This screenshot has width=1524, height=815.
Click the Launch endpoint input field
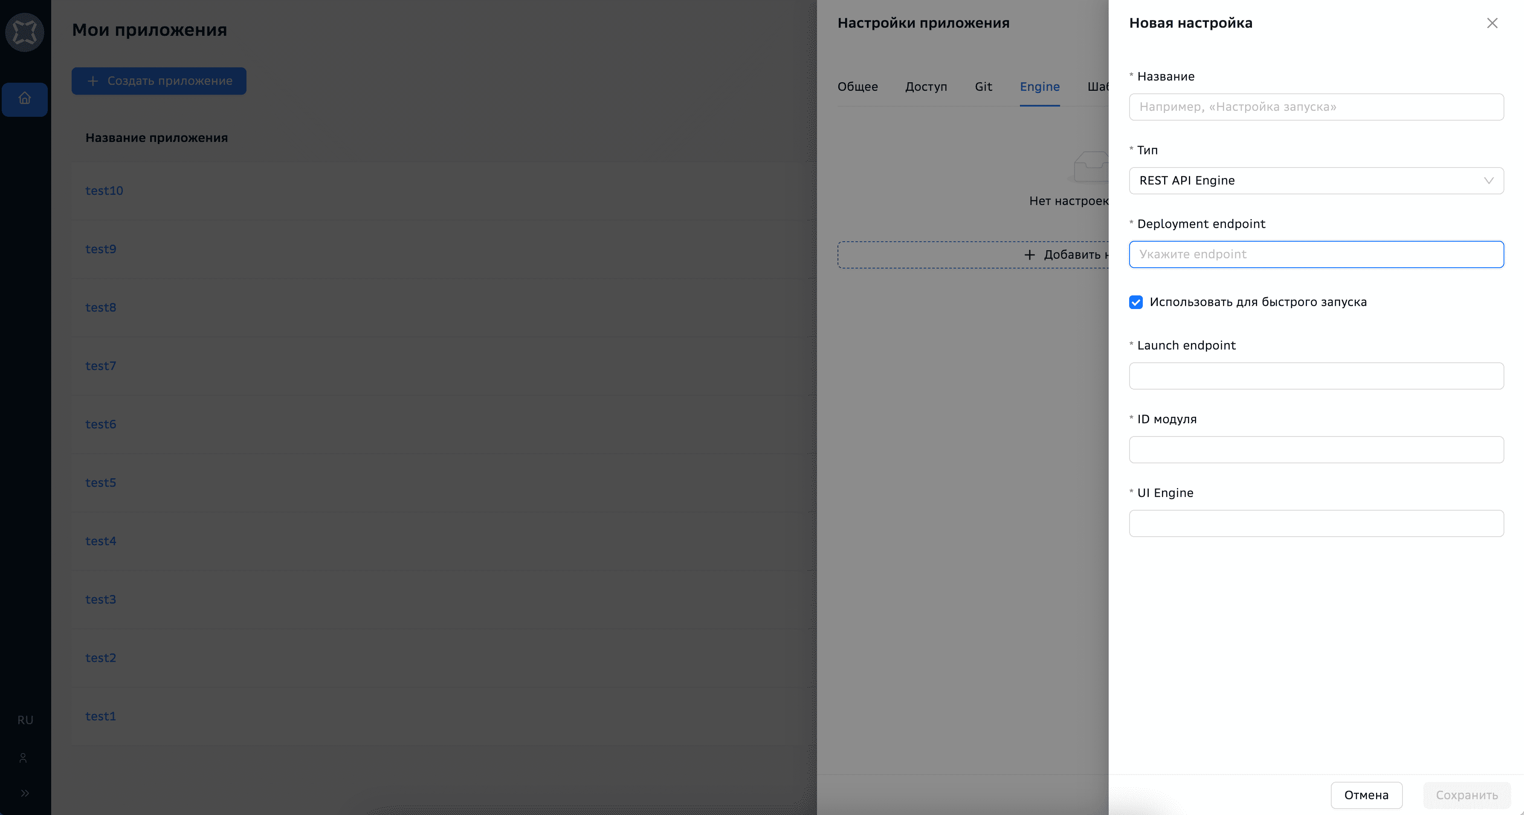tap(1316, 376)
